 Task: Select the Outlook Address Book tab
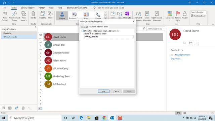tap(98, 27)
